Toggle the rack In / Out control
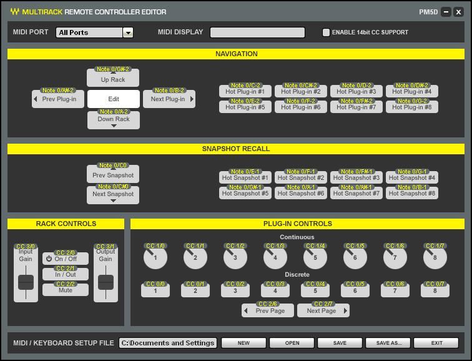This screenshot has height=361, width=472. click(66, 274)
